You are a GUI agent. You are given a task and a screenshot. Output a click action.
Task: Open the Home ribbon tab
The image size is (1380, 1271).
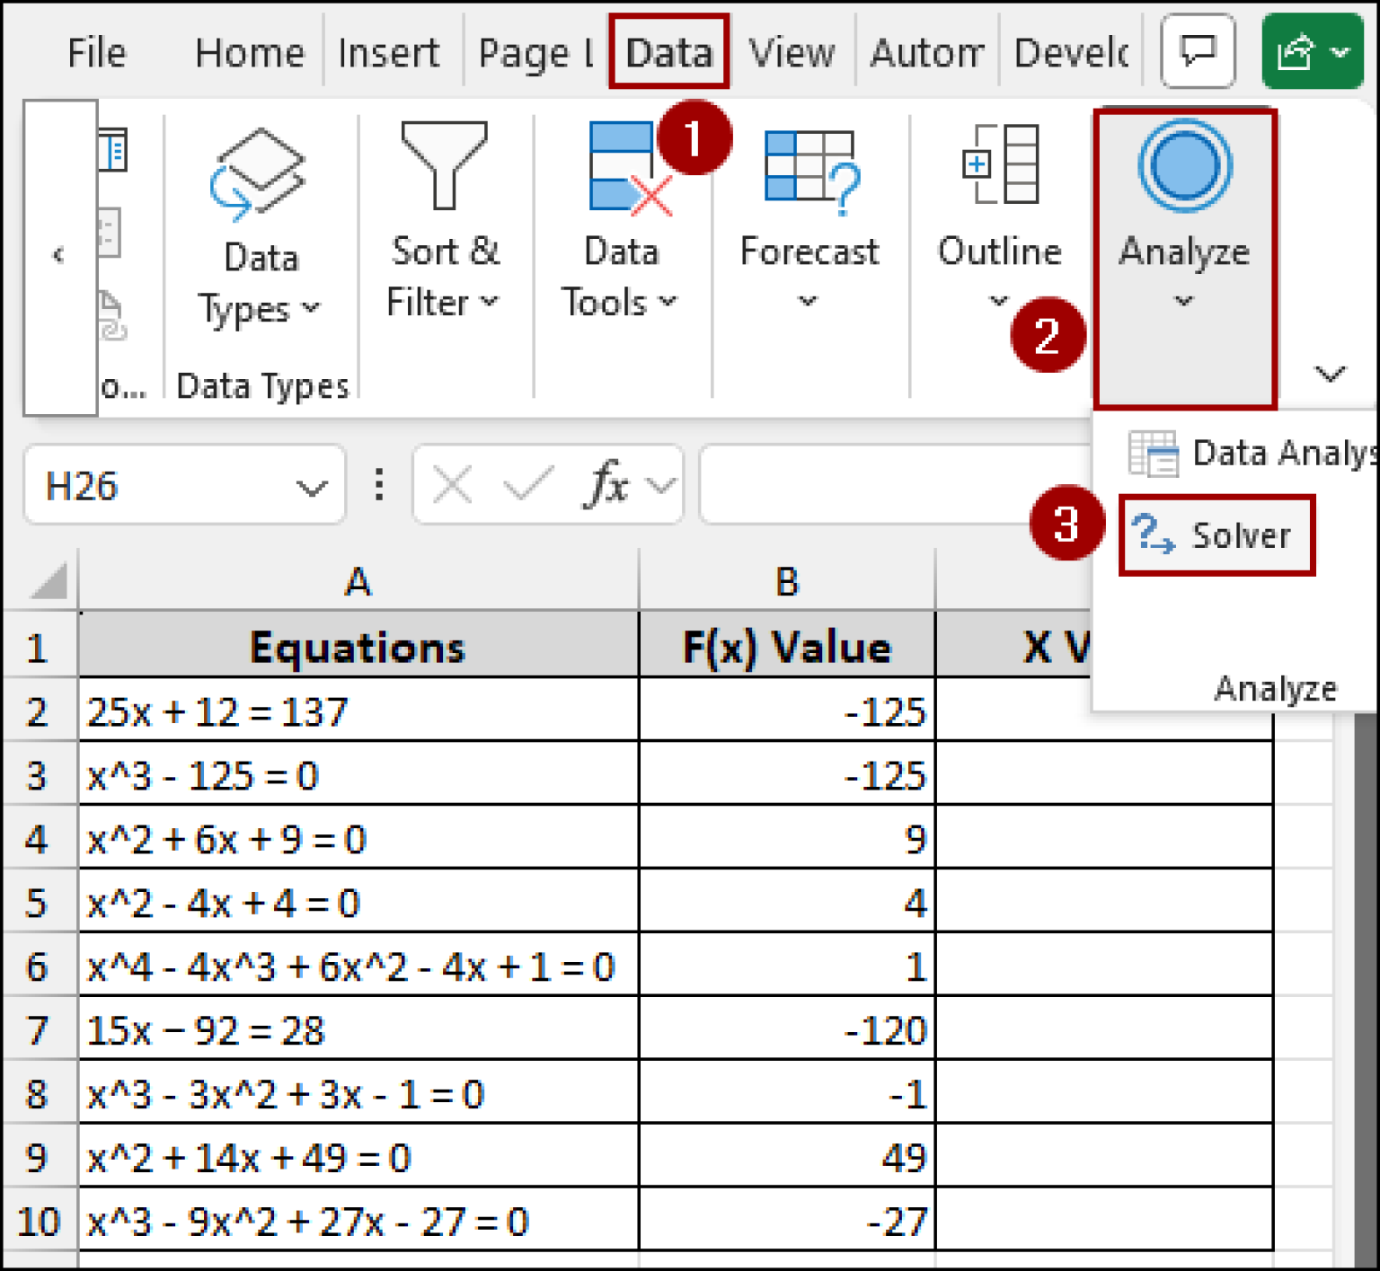(x=248, y=50)
